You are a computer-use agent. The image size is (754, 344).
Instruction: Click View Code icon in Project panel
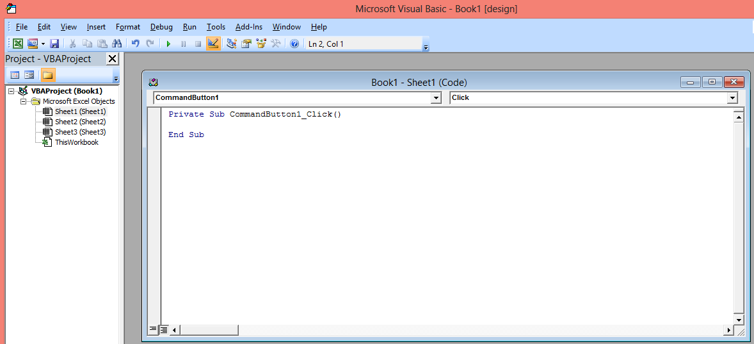(15, 75)
